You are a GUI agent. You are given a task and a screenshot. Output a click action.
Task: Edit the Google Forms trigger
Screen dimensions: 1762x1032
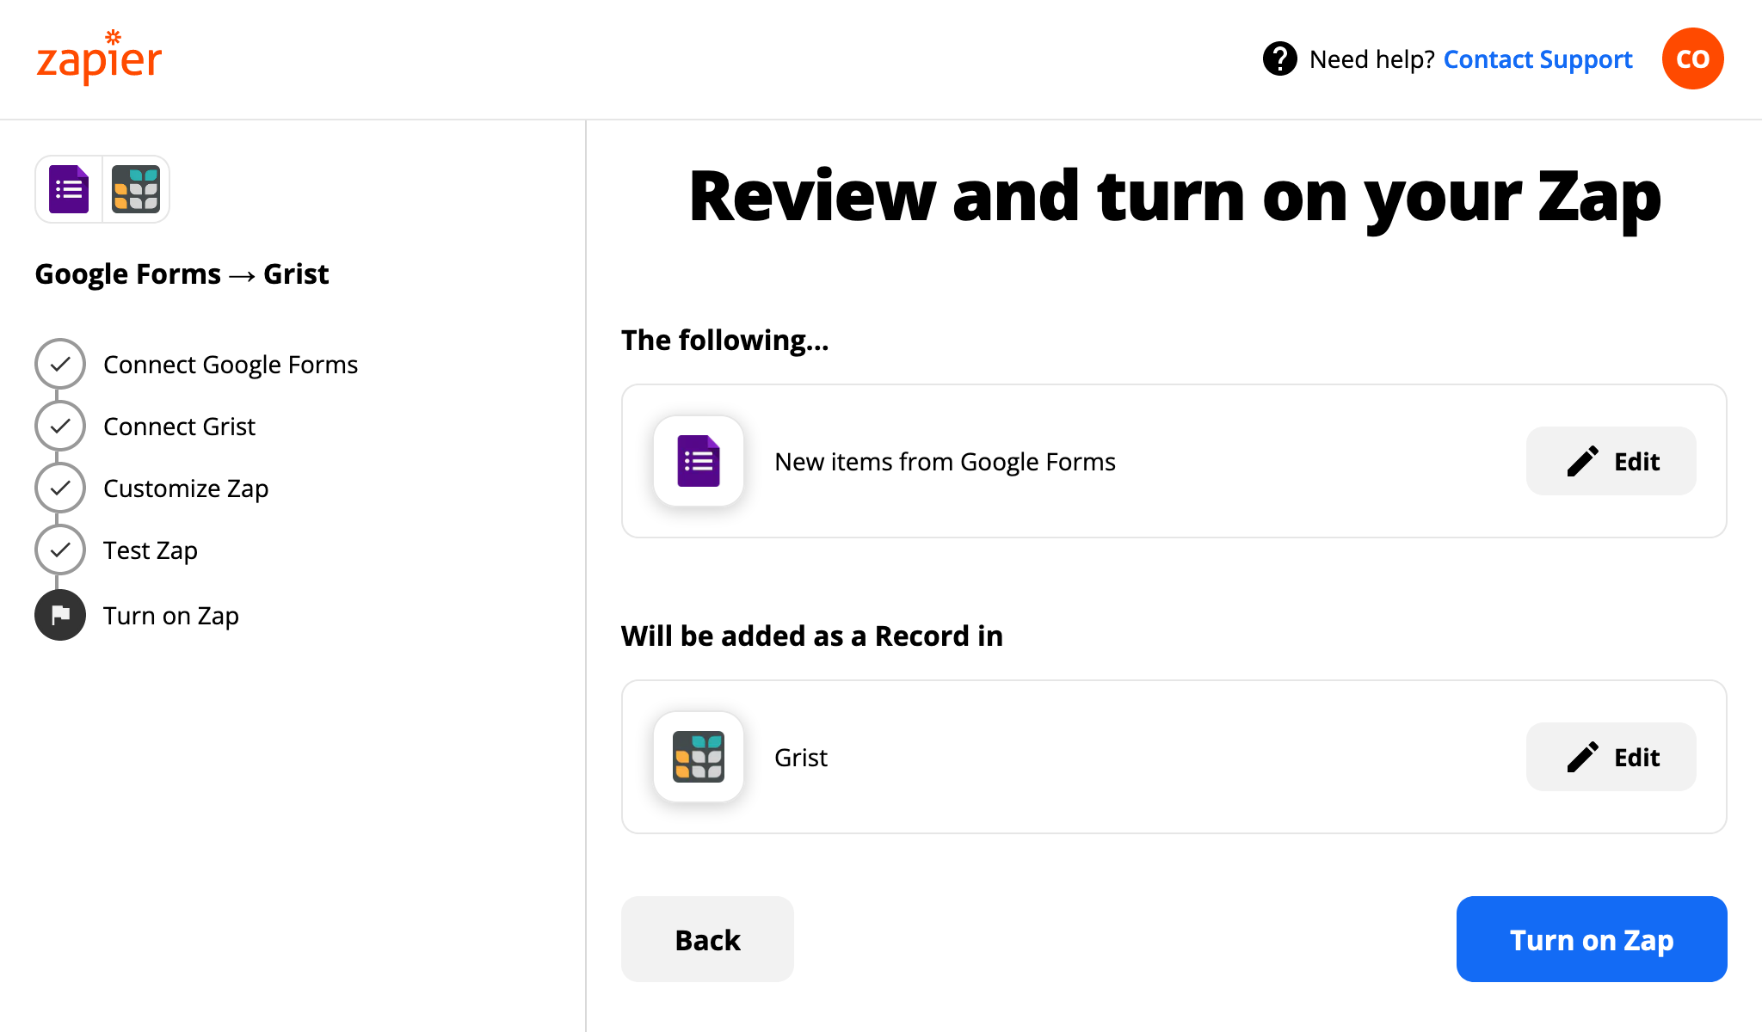pos(1611,461)
